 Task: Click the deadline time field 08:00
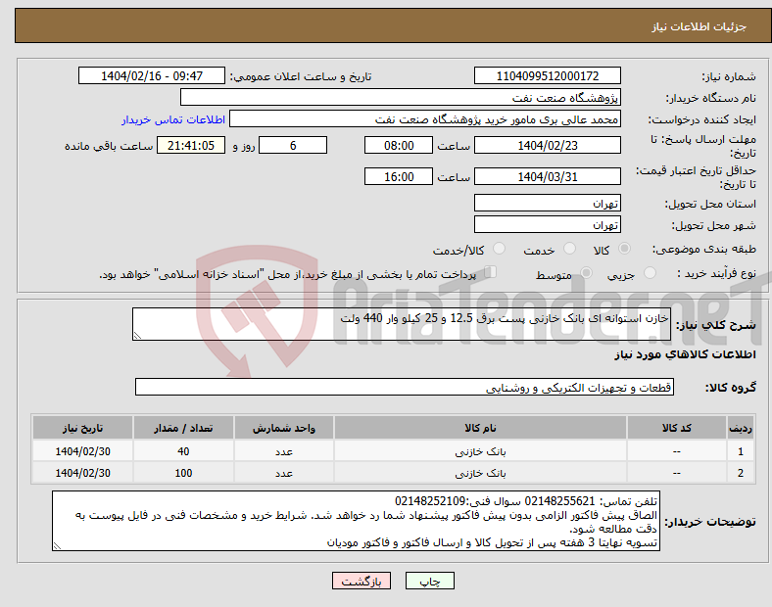(x=399, y=145)
